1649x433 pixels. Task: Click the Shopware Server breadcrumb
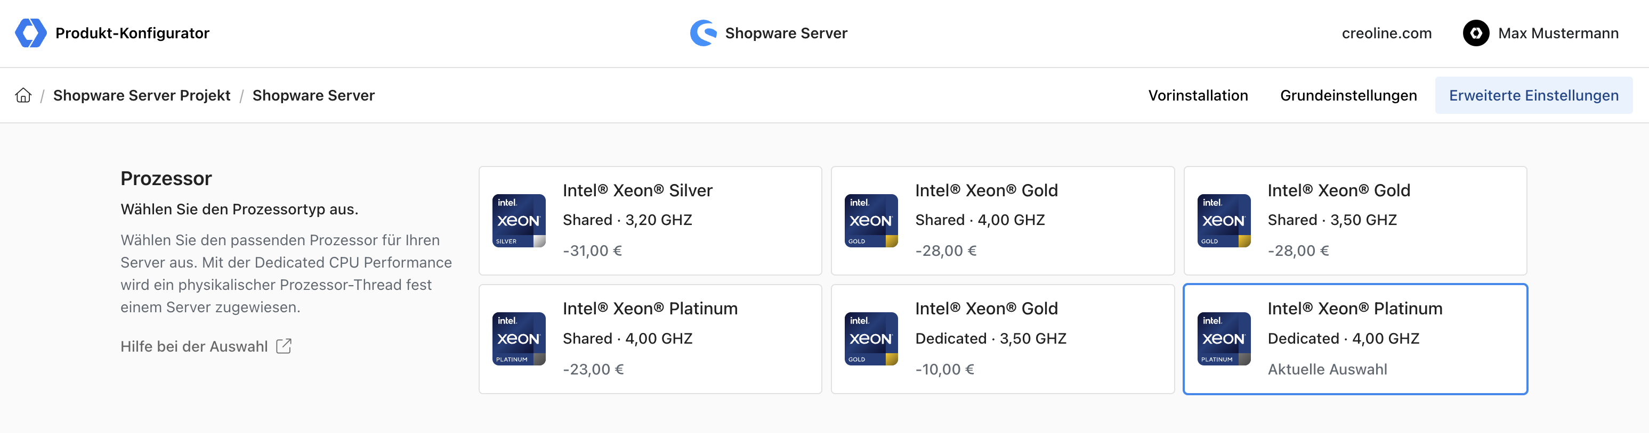tap(314, 96)
